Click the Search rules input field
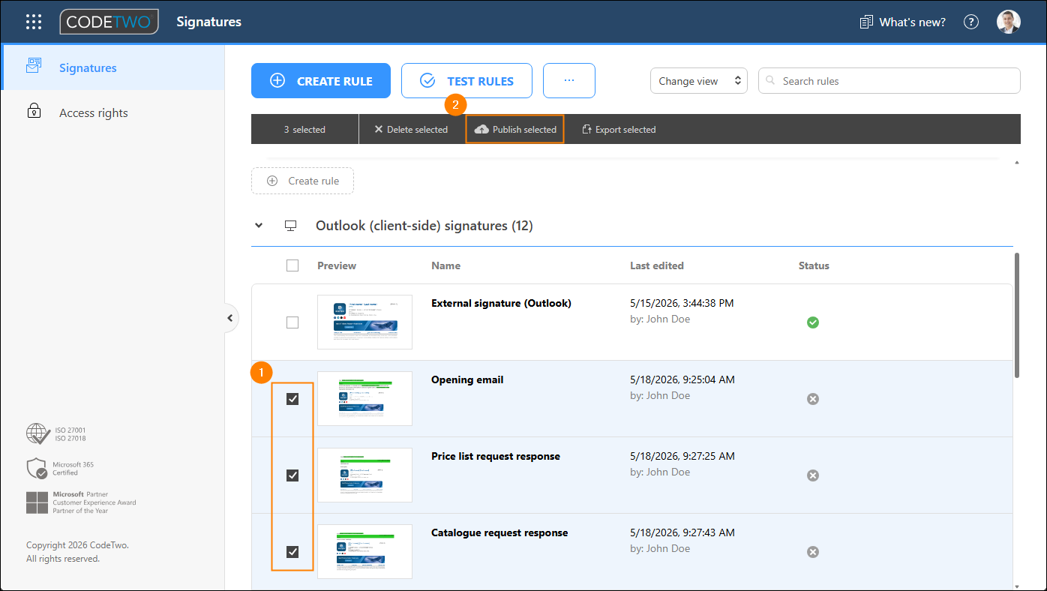Screen dimensions: 1047x591 pos(889,81)
